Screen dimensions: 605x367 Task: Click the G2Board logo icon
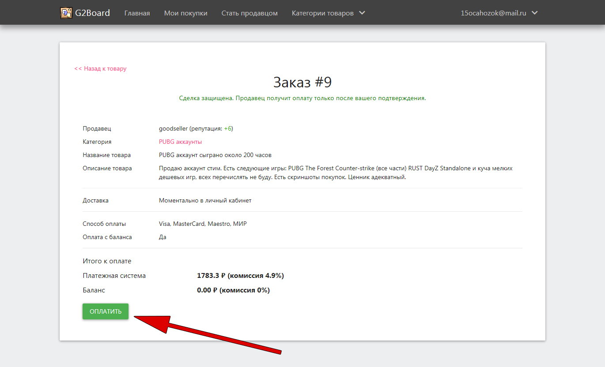click(x=66, y=13)
